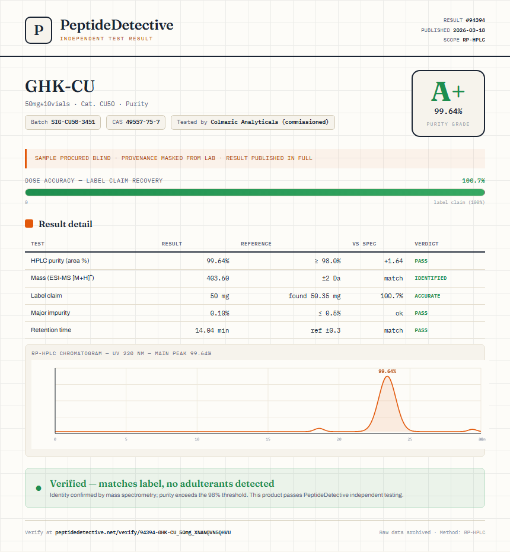
Task: Click the dose accuracy progress bar
Action: coord(254,192)
